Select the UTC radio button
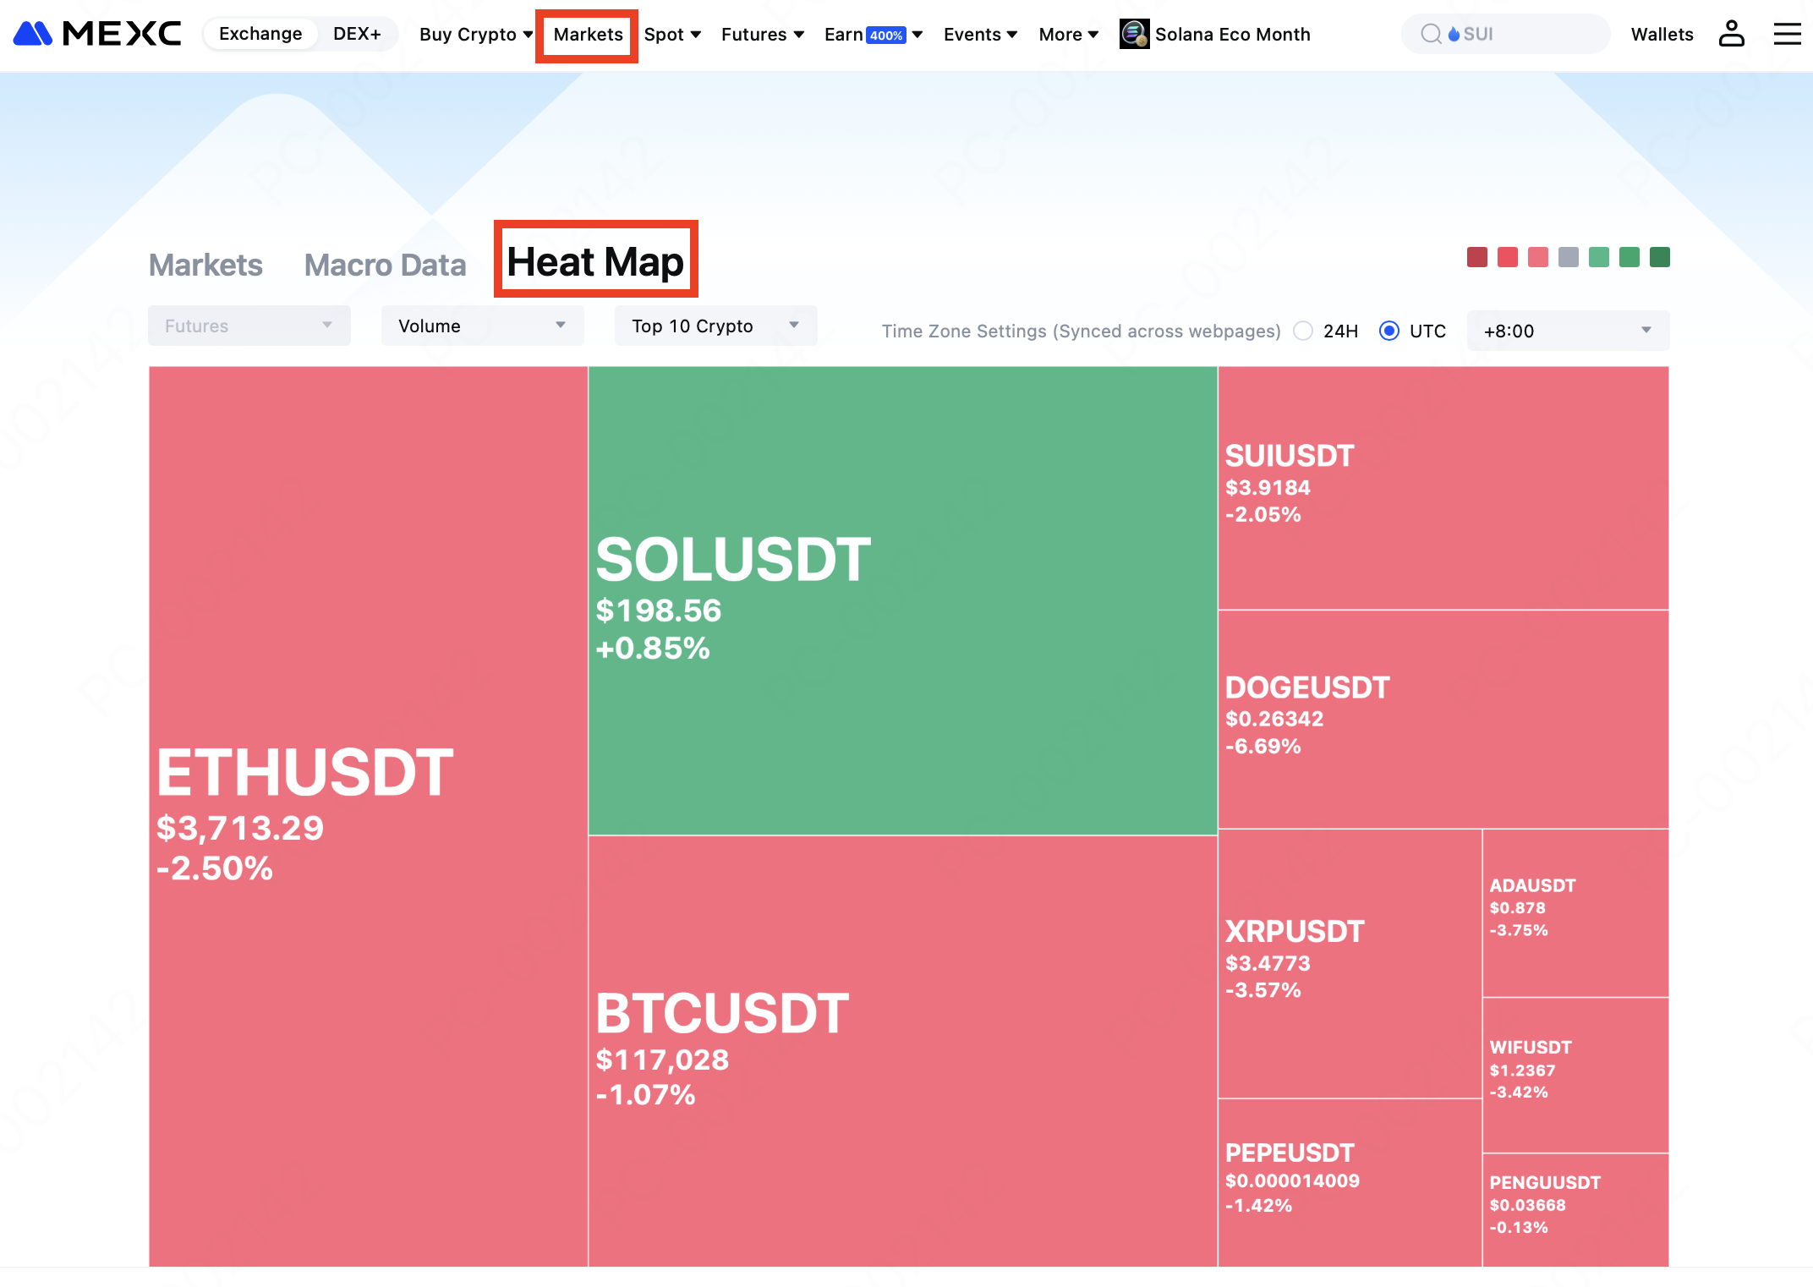 click(1389, 331)
